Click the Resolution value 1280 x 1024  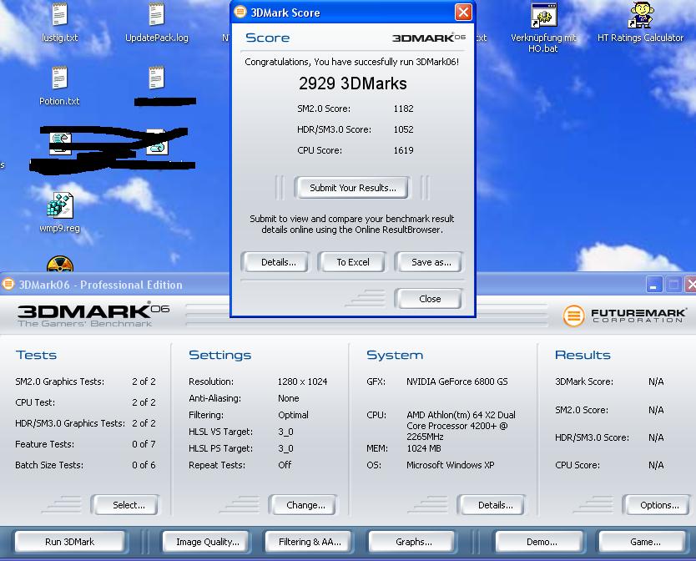click(302, 382)
